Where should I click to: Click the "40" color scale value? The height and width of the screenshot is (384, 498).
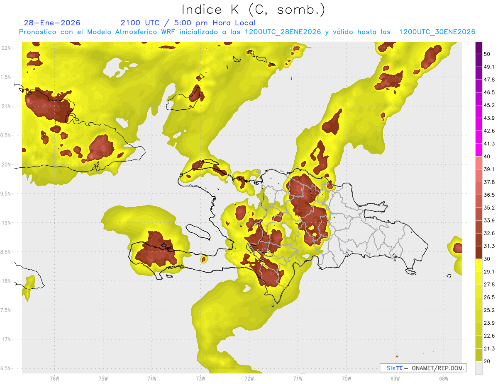(x=488, y=157)
